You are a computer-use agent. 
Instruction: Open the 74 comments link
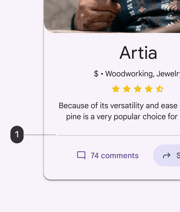tap(114, 156)
